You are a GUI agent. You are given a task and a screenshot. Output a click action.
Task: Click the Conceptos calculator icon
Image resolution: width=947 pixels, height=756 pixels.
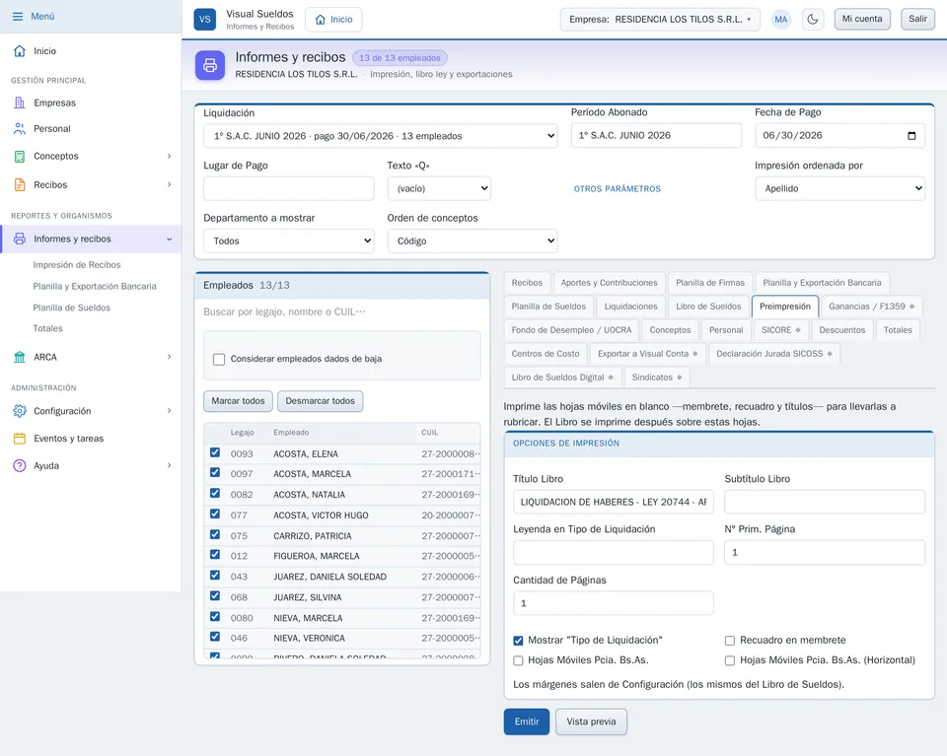(20, 157)
